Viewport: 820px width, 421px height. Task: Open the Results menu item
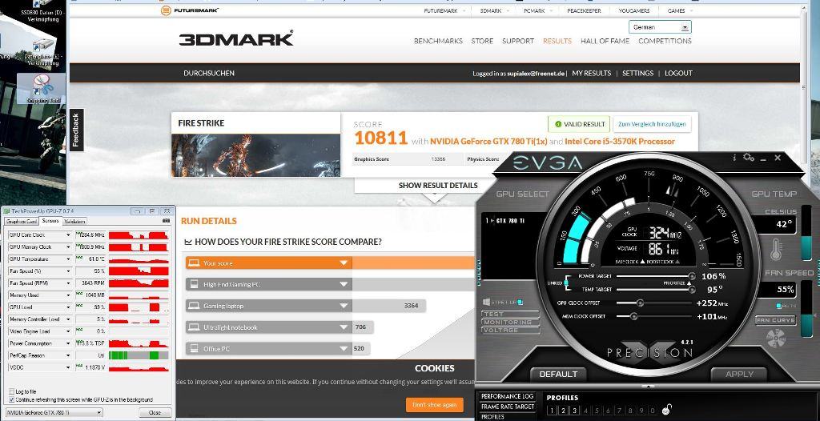[x=557, y=41]
